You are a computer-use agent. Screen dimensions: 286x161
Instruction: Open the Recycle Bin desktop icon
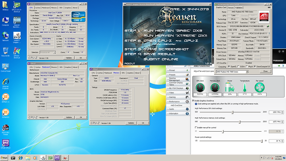point(6,52)
